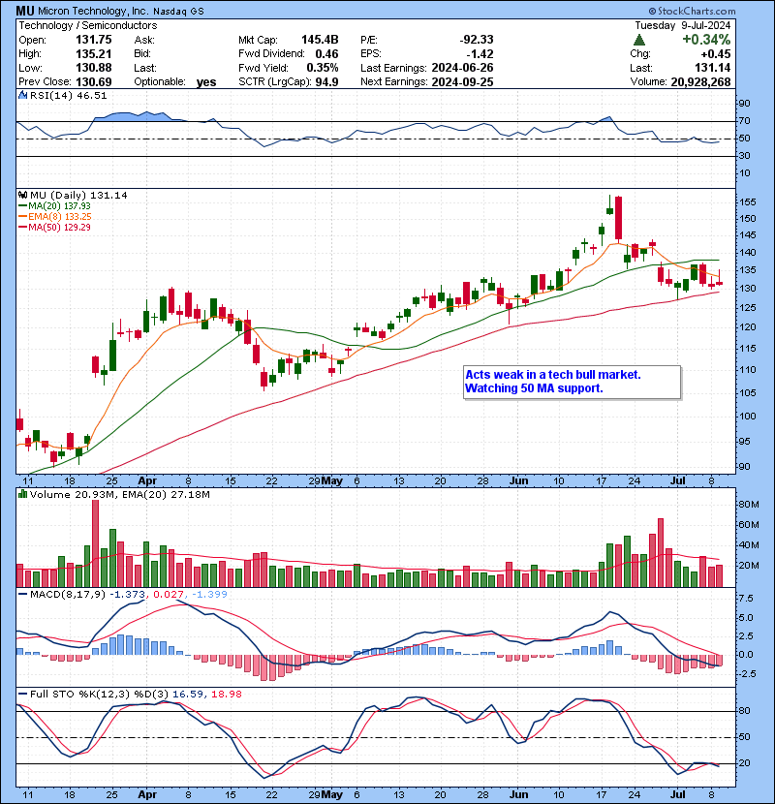Click the StockCharts.com watermark link
This screenshot has height=804, width=775.
[692, 11]
